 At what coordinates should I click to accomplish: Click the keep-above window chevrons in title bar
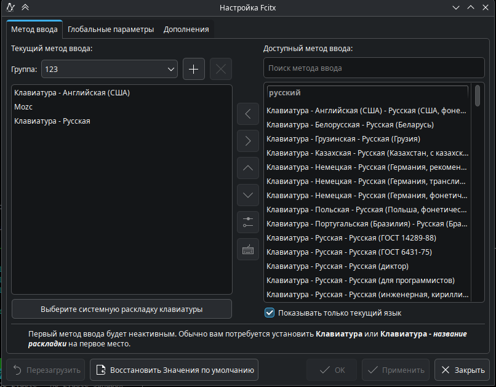(25, 7)
